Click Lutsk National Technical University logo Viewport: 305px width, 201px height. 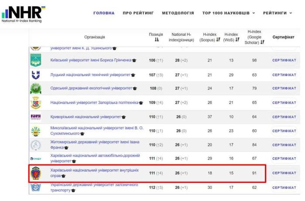[35, 75]
